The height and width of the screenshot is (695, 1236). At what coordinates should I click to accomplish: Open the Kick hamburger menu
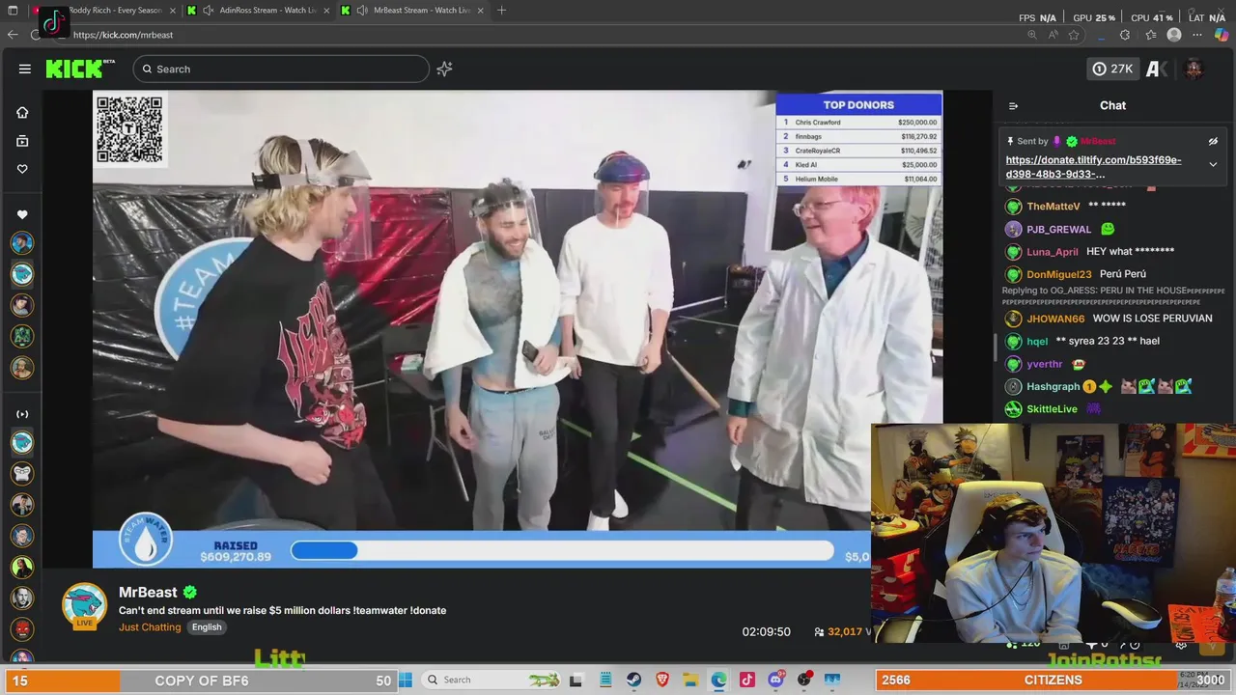point(25,69)
